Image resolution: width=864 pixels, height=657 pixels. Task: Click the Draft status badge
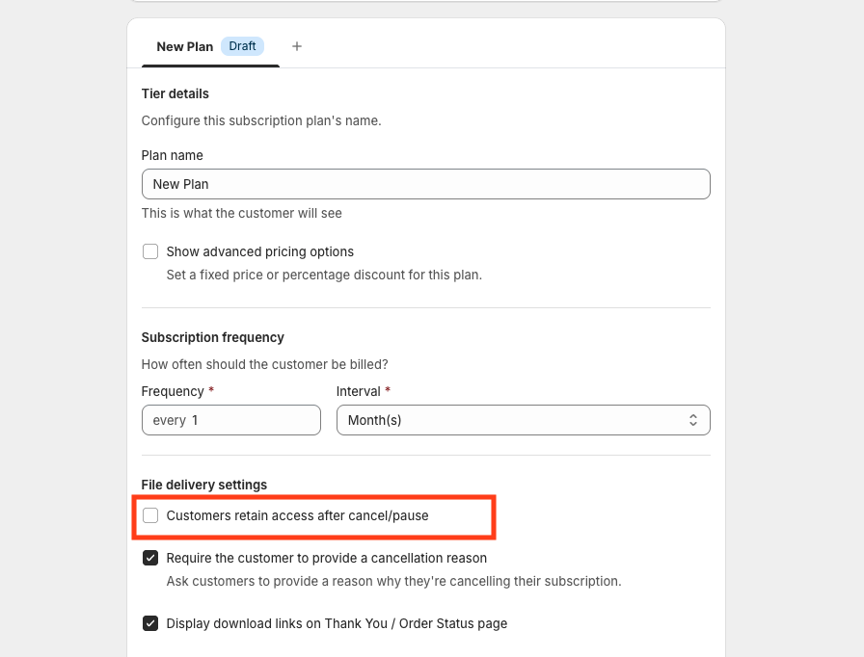242,46
